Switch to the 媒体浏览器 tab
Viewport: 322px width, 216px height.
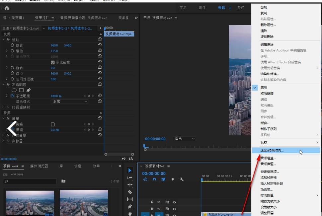(39, 166)
